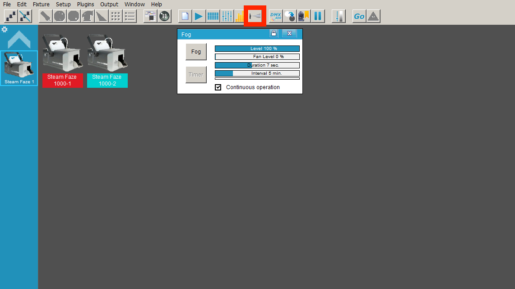
Task: Click the blue play arrow icon
Action: pyautogui.click(x=199, y=16)
